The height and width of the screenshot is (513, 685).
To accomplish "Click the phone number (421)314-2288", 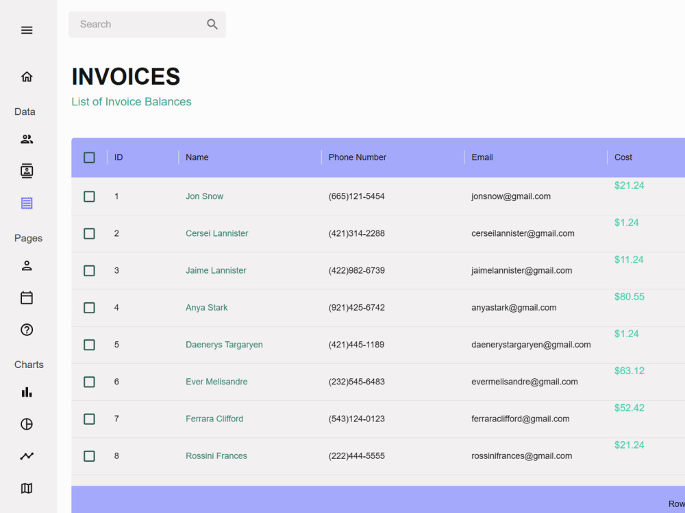I will [356, 233].
